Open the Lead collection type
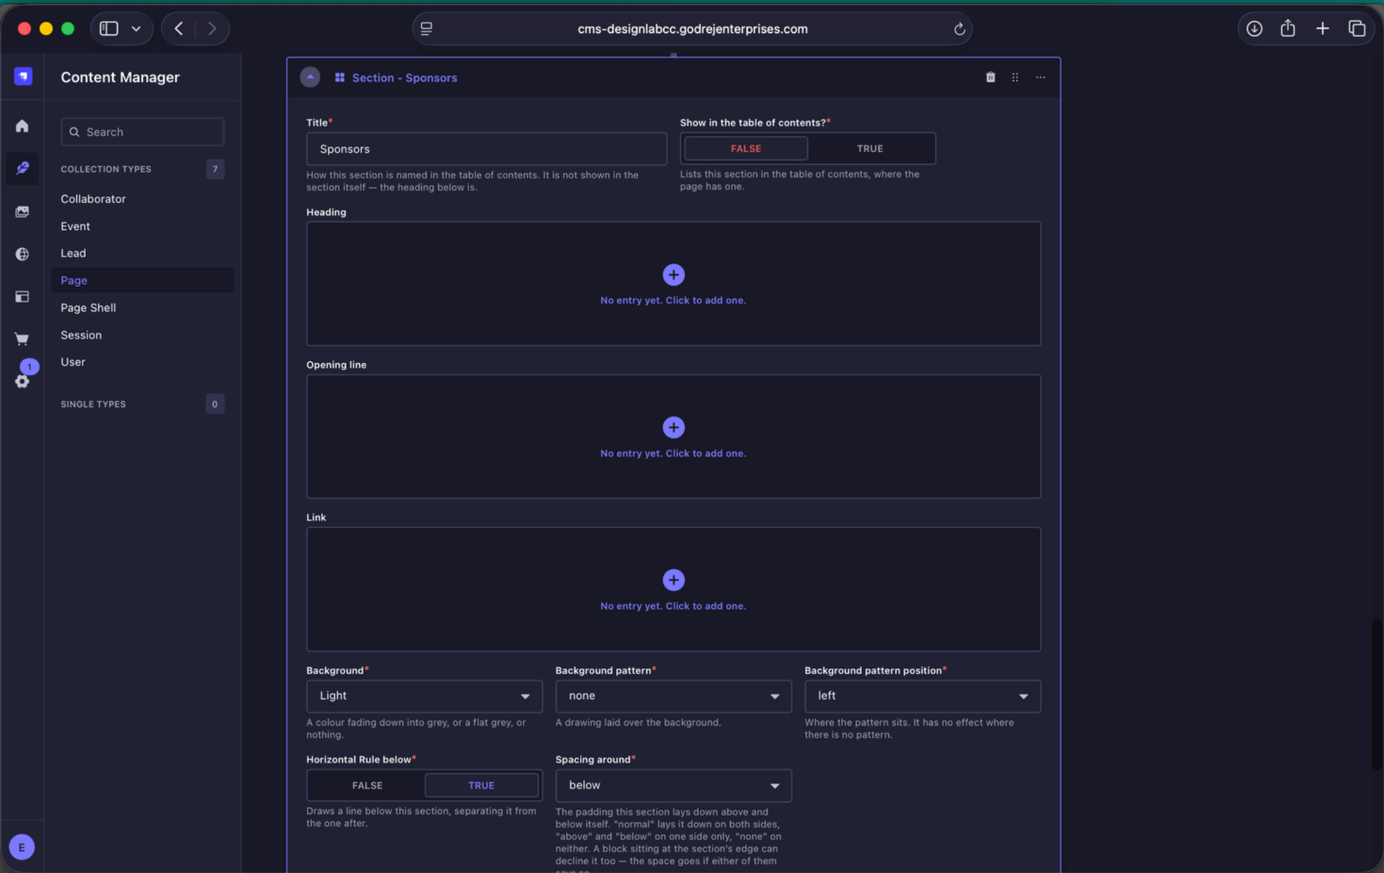The image size is (1384, 873). coord(73,253)
